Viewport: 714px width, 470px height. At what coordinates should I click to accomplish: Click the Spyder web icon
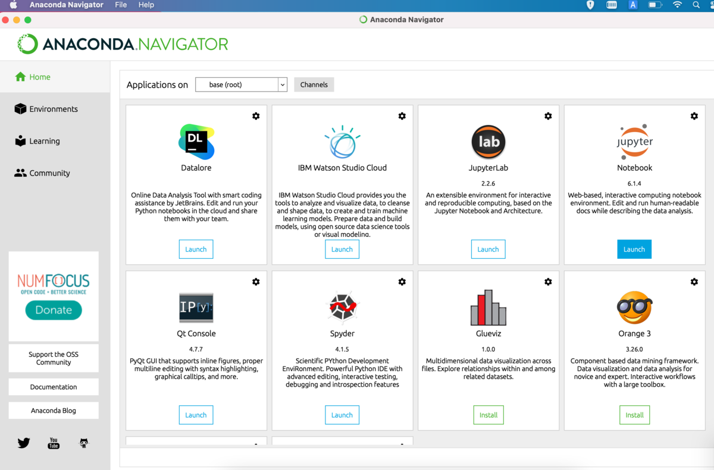342,308
